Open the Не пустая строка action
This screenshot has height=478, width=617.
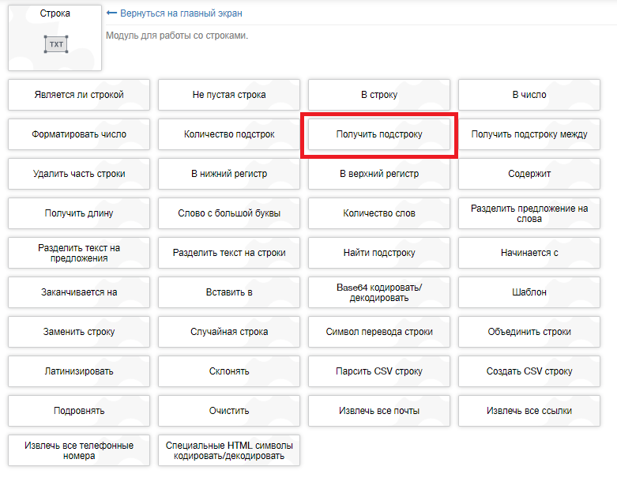click(x=229, y=95)
